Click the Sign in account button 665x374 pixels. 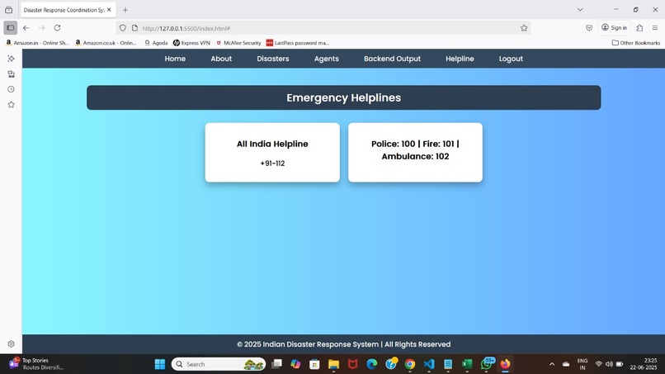coord(614,27)
